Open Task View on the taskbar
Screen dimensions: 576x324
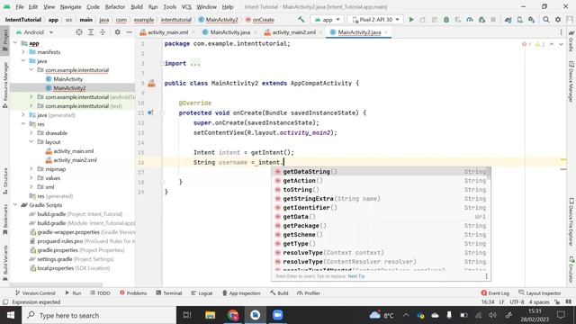click(187, 315)
